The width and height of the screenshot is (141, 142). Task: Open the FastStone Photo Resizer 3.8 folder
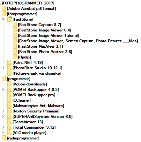45,52
